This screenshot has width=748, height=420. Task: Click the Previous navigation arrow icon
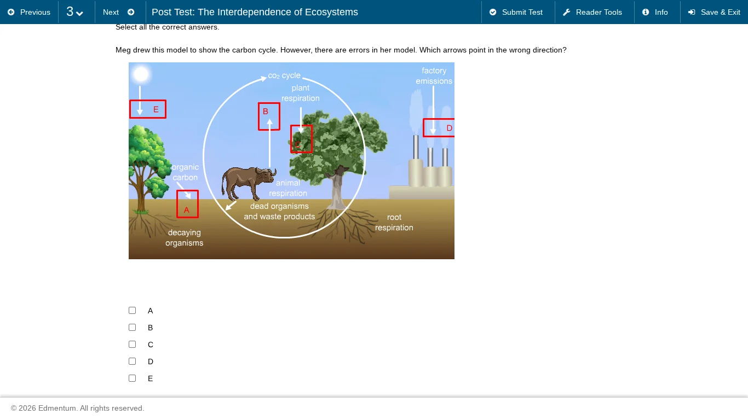[11, 12]
